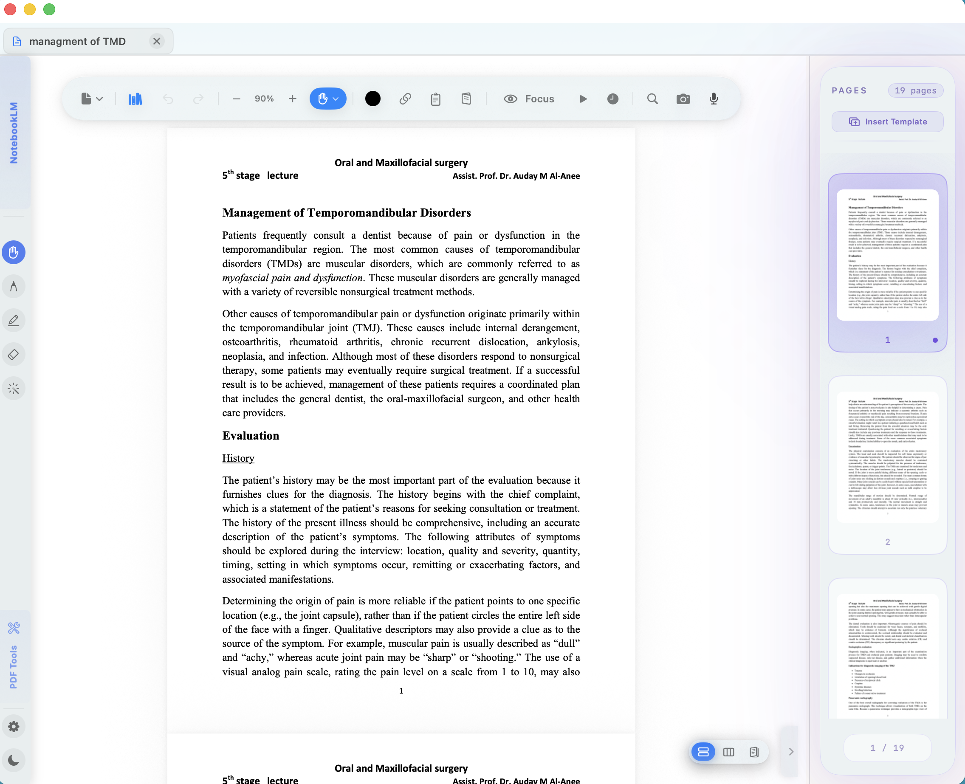Select the eraser tool in sidebar

14,354
